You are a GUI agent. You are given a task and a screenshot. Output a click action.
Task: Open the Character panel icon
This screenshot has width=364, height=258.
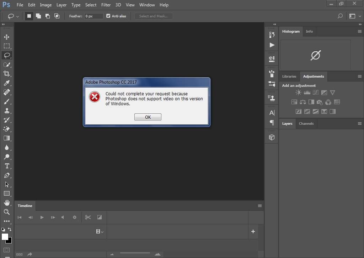272,113
